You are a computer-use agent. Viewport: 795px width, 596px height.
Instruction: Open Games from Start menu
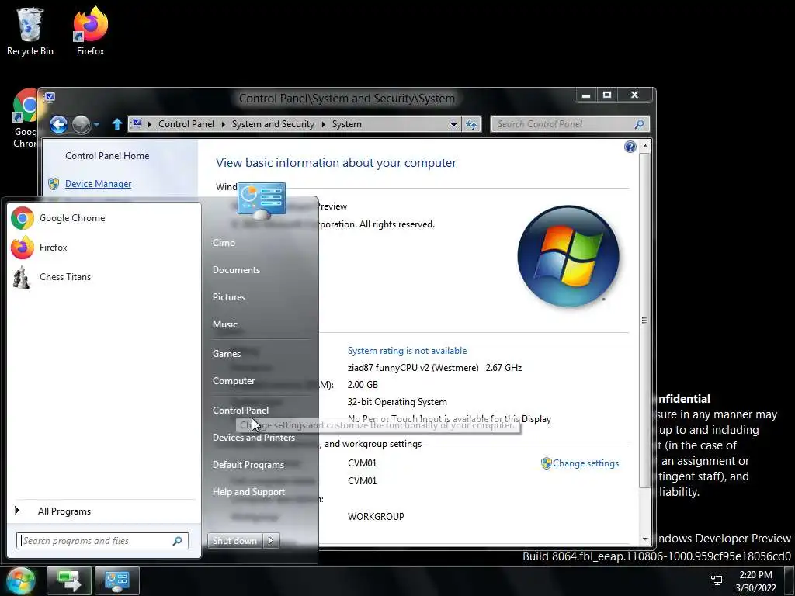(x=227, y=354)
